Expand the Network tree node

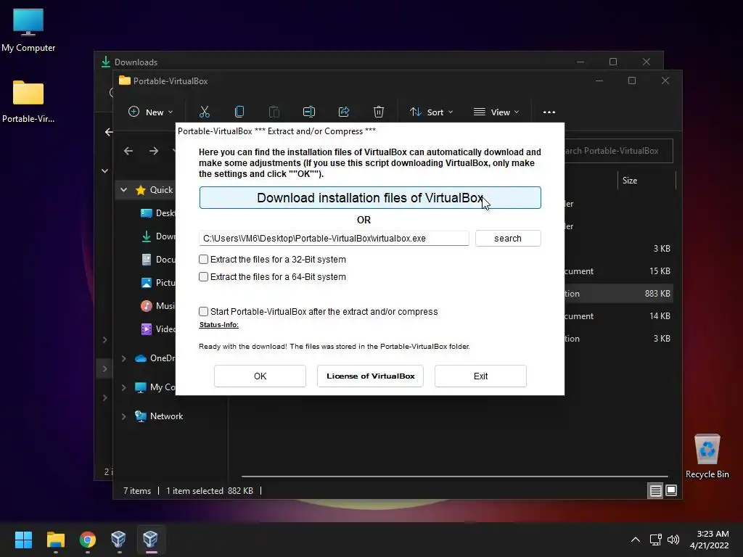[x=123, y=416]
